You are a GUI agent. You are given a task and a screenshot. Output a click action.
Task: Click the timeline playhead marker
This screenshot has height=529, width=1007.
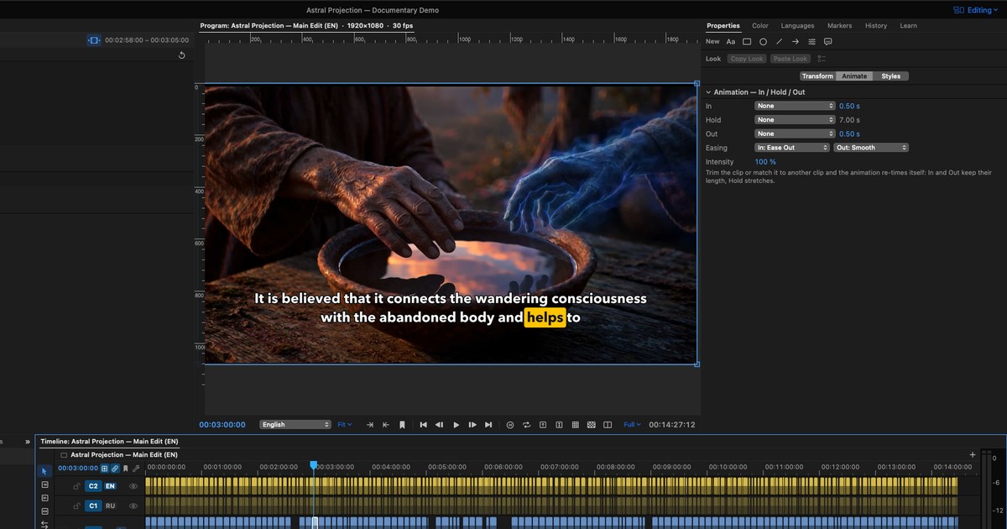pyautogui.click(x=314, y=465)
